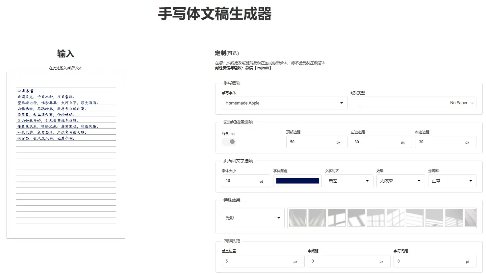Open the 文字对齐 居左 alignment dropdown
The image size is (486, 274).
point(348,181)
